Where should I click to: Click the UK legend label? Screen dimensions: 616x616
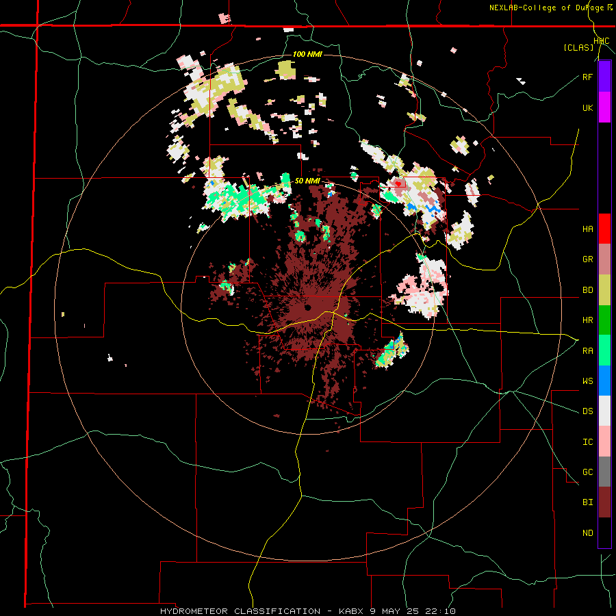[587, 107]
